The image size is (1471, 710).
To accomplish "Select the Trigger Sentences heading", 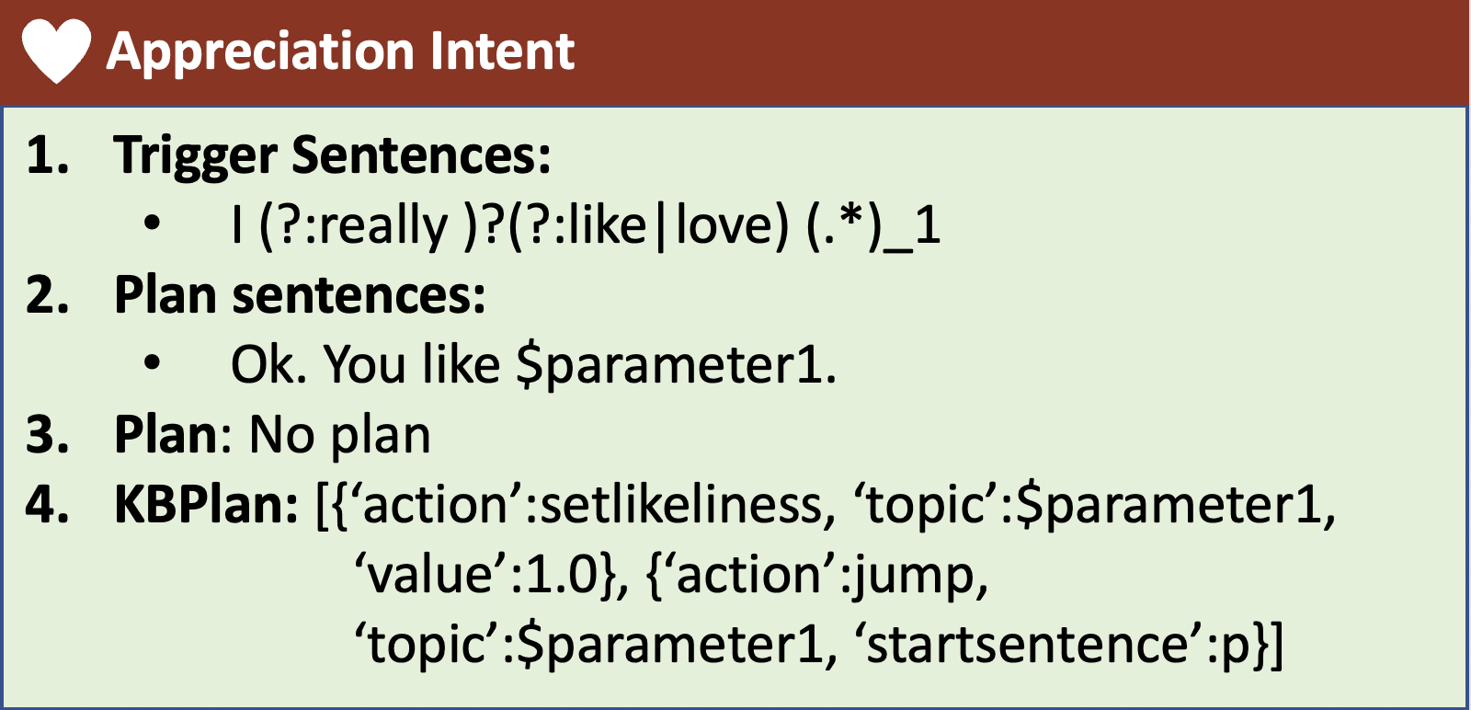I will tap(332, 155).
